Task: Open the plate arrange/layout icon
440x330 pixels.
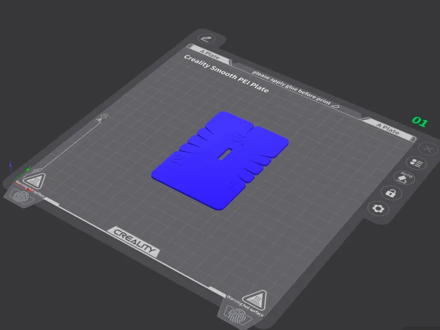Action: click(416, 163)
